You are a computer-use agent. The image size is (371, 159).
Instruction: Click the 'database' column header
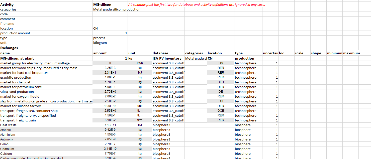point(168,53)
